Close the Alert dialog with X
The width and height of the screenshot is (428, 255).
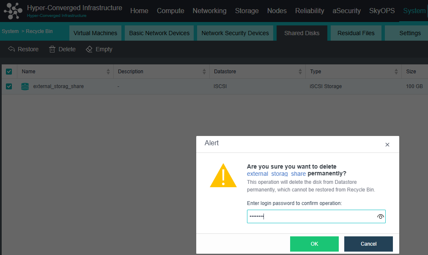click(x=387, y=144)
